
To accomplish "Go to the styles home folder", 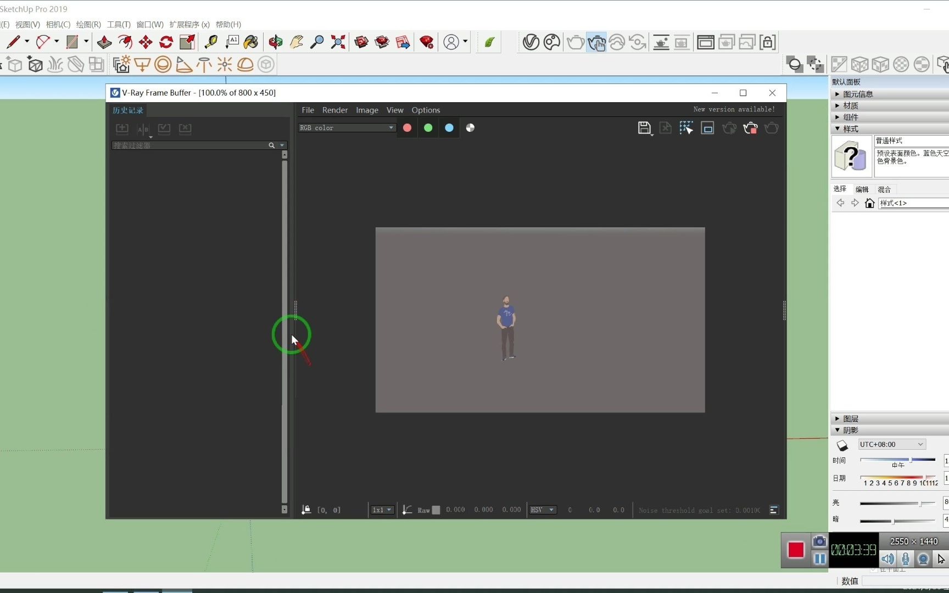I will 869,203.
